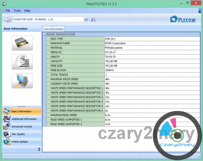203x161 pixels.
Task: Collapse the BASIC INFORMATION group
Action: click(x=45, y=34)
